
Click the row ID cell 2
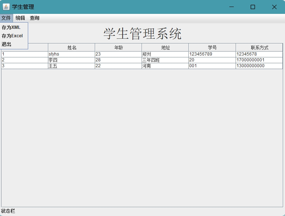point(25,60)
